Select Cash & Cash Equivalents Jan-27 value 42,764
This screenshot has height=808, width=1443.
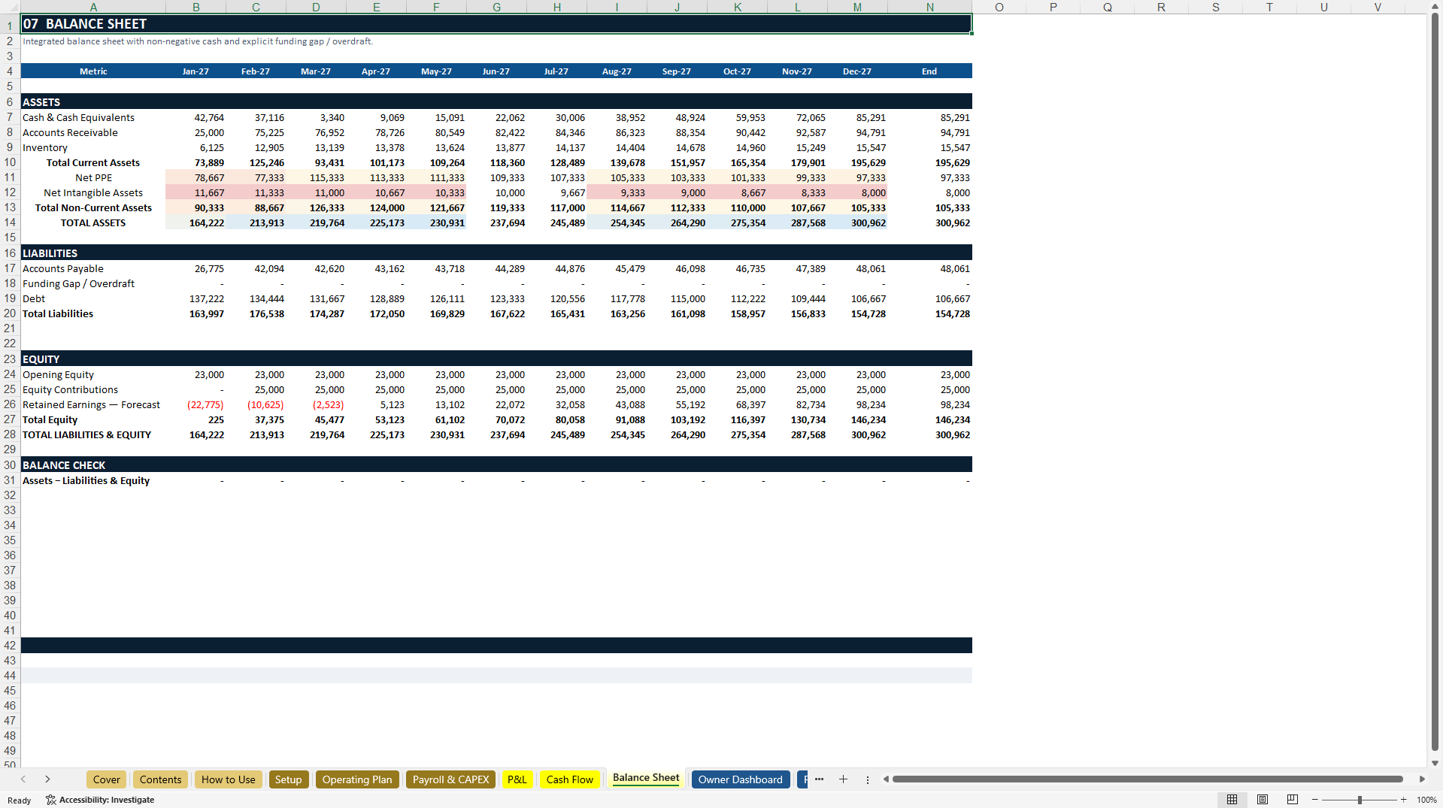pos(196,117)
